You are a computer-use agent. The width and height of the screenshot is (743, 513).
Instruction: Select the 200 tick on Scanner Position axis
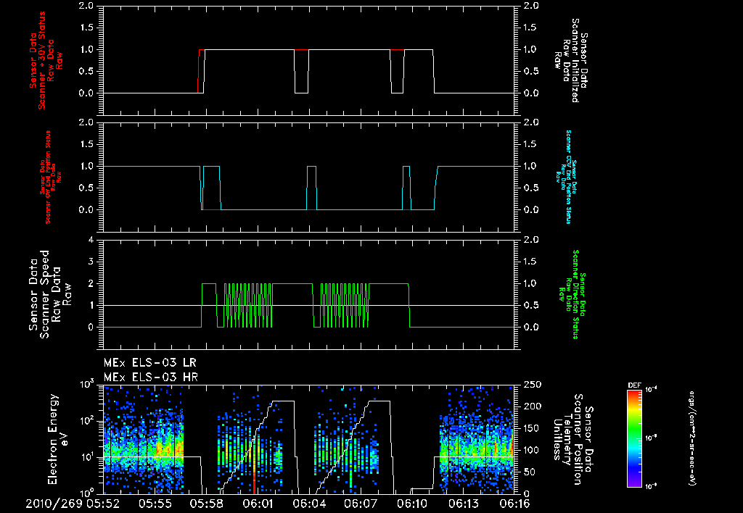[531, 406]
